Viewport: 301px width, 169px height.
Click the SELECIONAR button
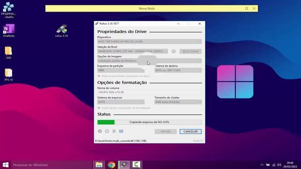tap(190, 51)
